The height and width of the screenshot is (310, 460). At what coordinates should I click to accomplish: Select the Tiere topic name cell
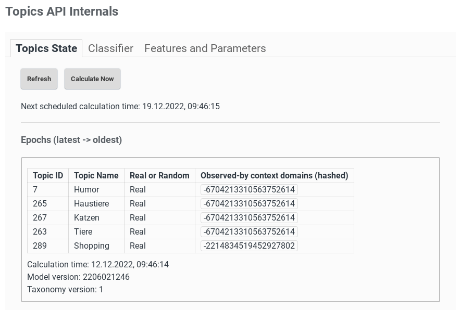(x=83, y=232)
